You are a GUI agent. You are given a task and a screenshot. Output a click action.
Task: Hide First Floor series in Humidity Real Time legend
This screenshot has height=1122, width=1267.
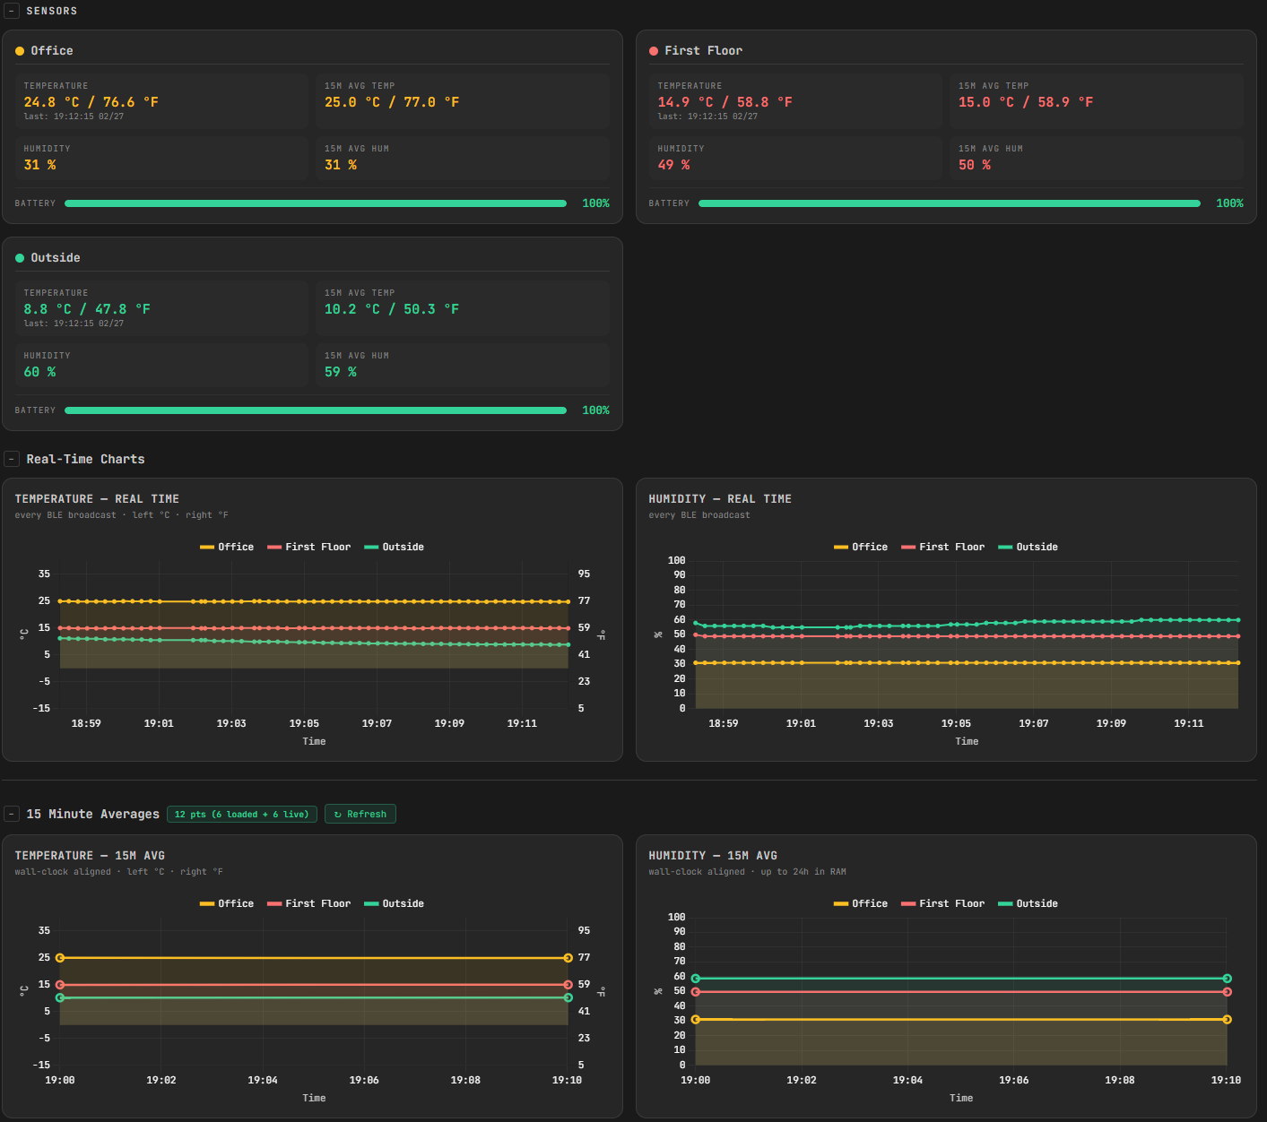942,547
